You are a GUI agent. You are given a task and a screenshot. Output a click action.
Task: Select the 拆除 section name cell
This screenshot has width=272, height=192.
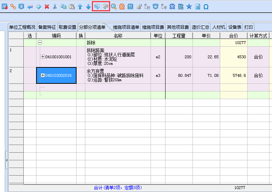click(118, 43)
